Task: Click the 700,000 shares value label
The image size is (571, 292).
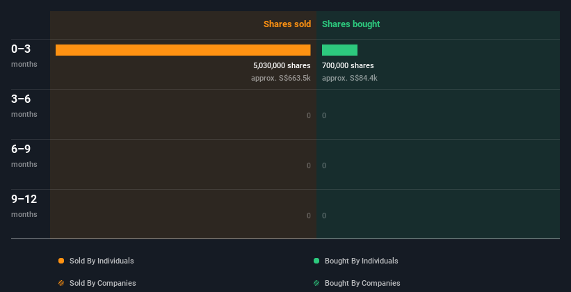Action: (348, 66)
